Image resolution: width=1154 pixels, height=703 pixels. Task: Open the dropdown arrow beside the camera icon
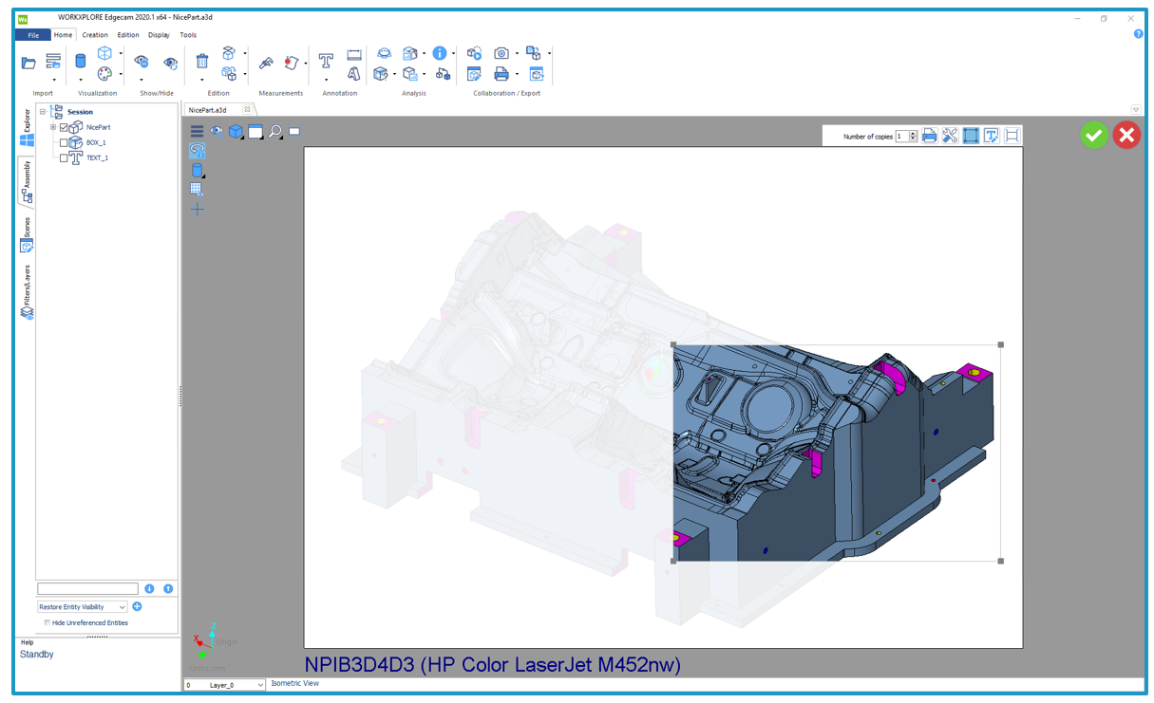[517, 54]
